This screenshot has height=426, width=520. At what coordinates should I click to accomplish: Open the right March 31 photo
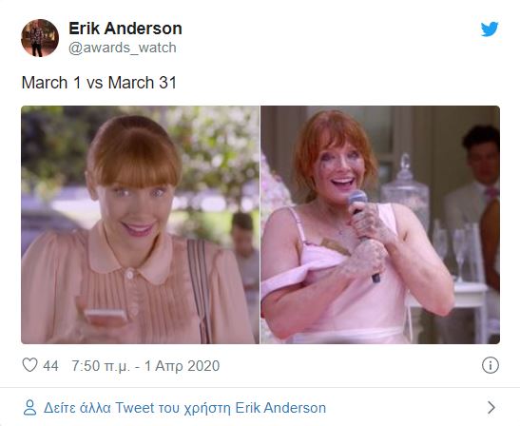(x=380, y=224)
